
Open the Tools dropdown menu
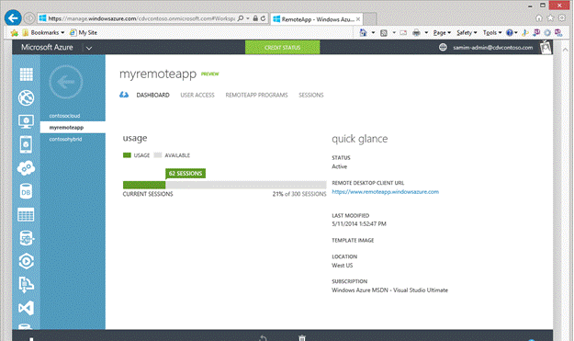(x=492, y=32)
